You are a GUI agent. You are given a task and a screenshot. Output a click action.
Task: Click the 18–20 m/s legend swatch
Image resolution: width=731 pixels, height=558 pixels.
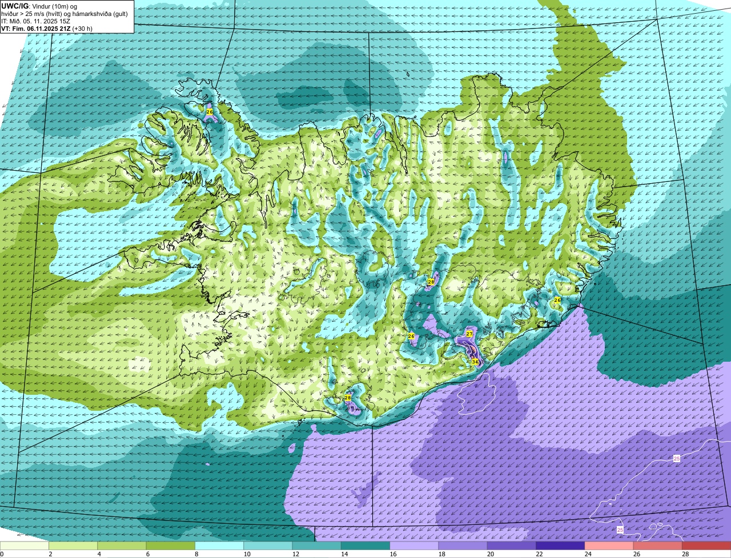463,546
